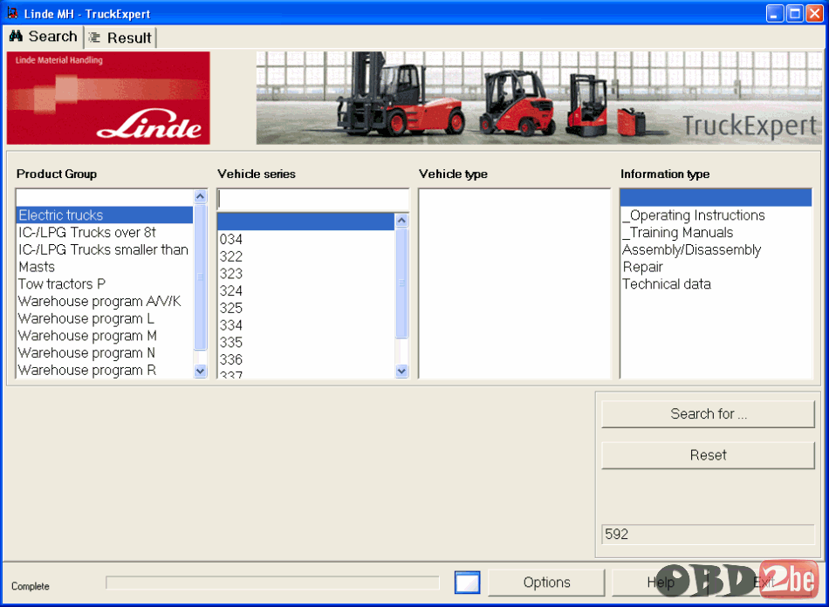Screen dimensions: 829x607
Task: Pick vehicle series 034
Action: pos(306,239)
